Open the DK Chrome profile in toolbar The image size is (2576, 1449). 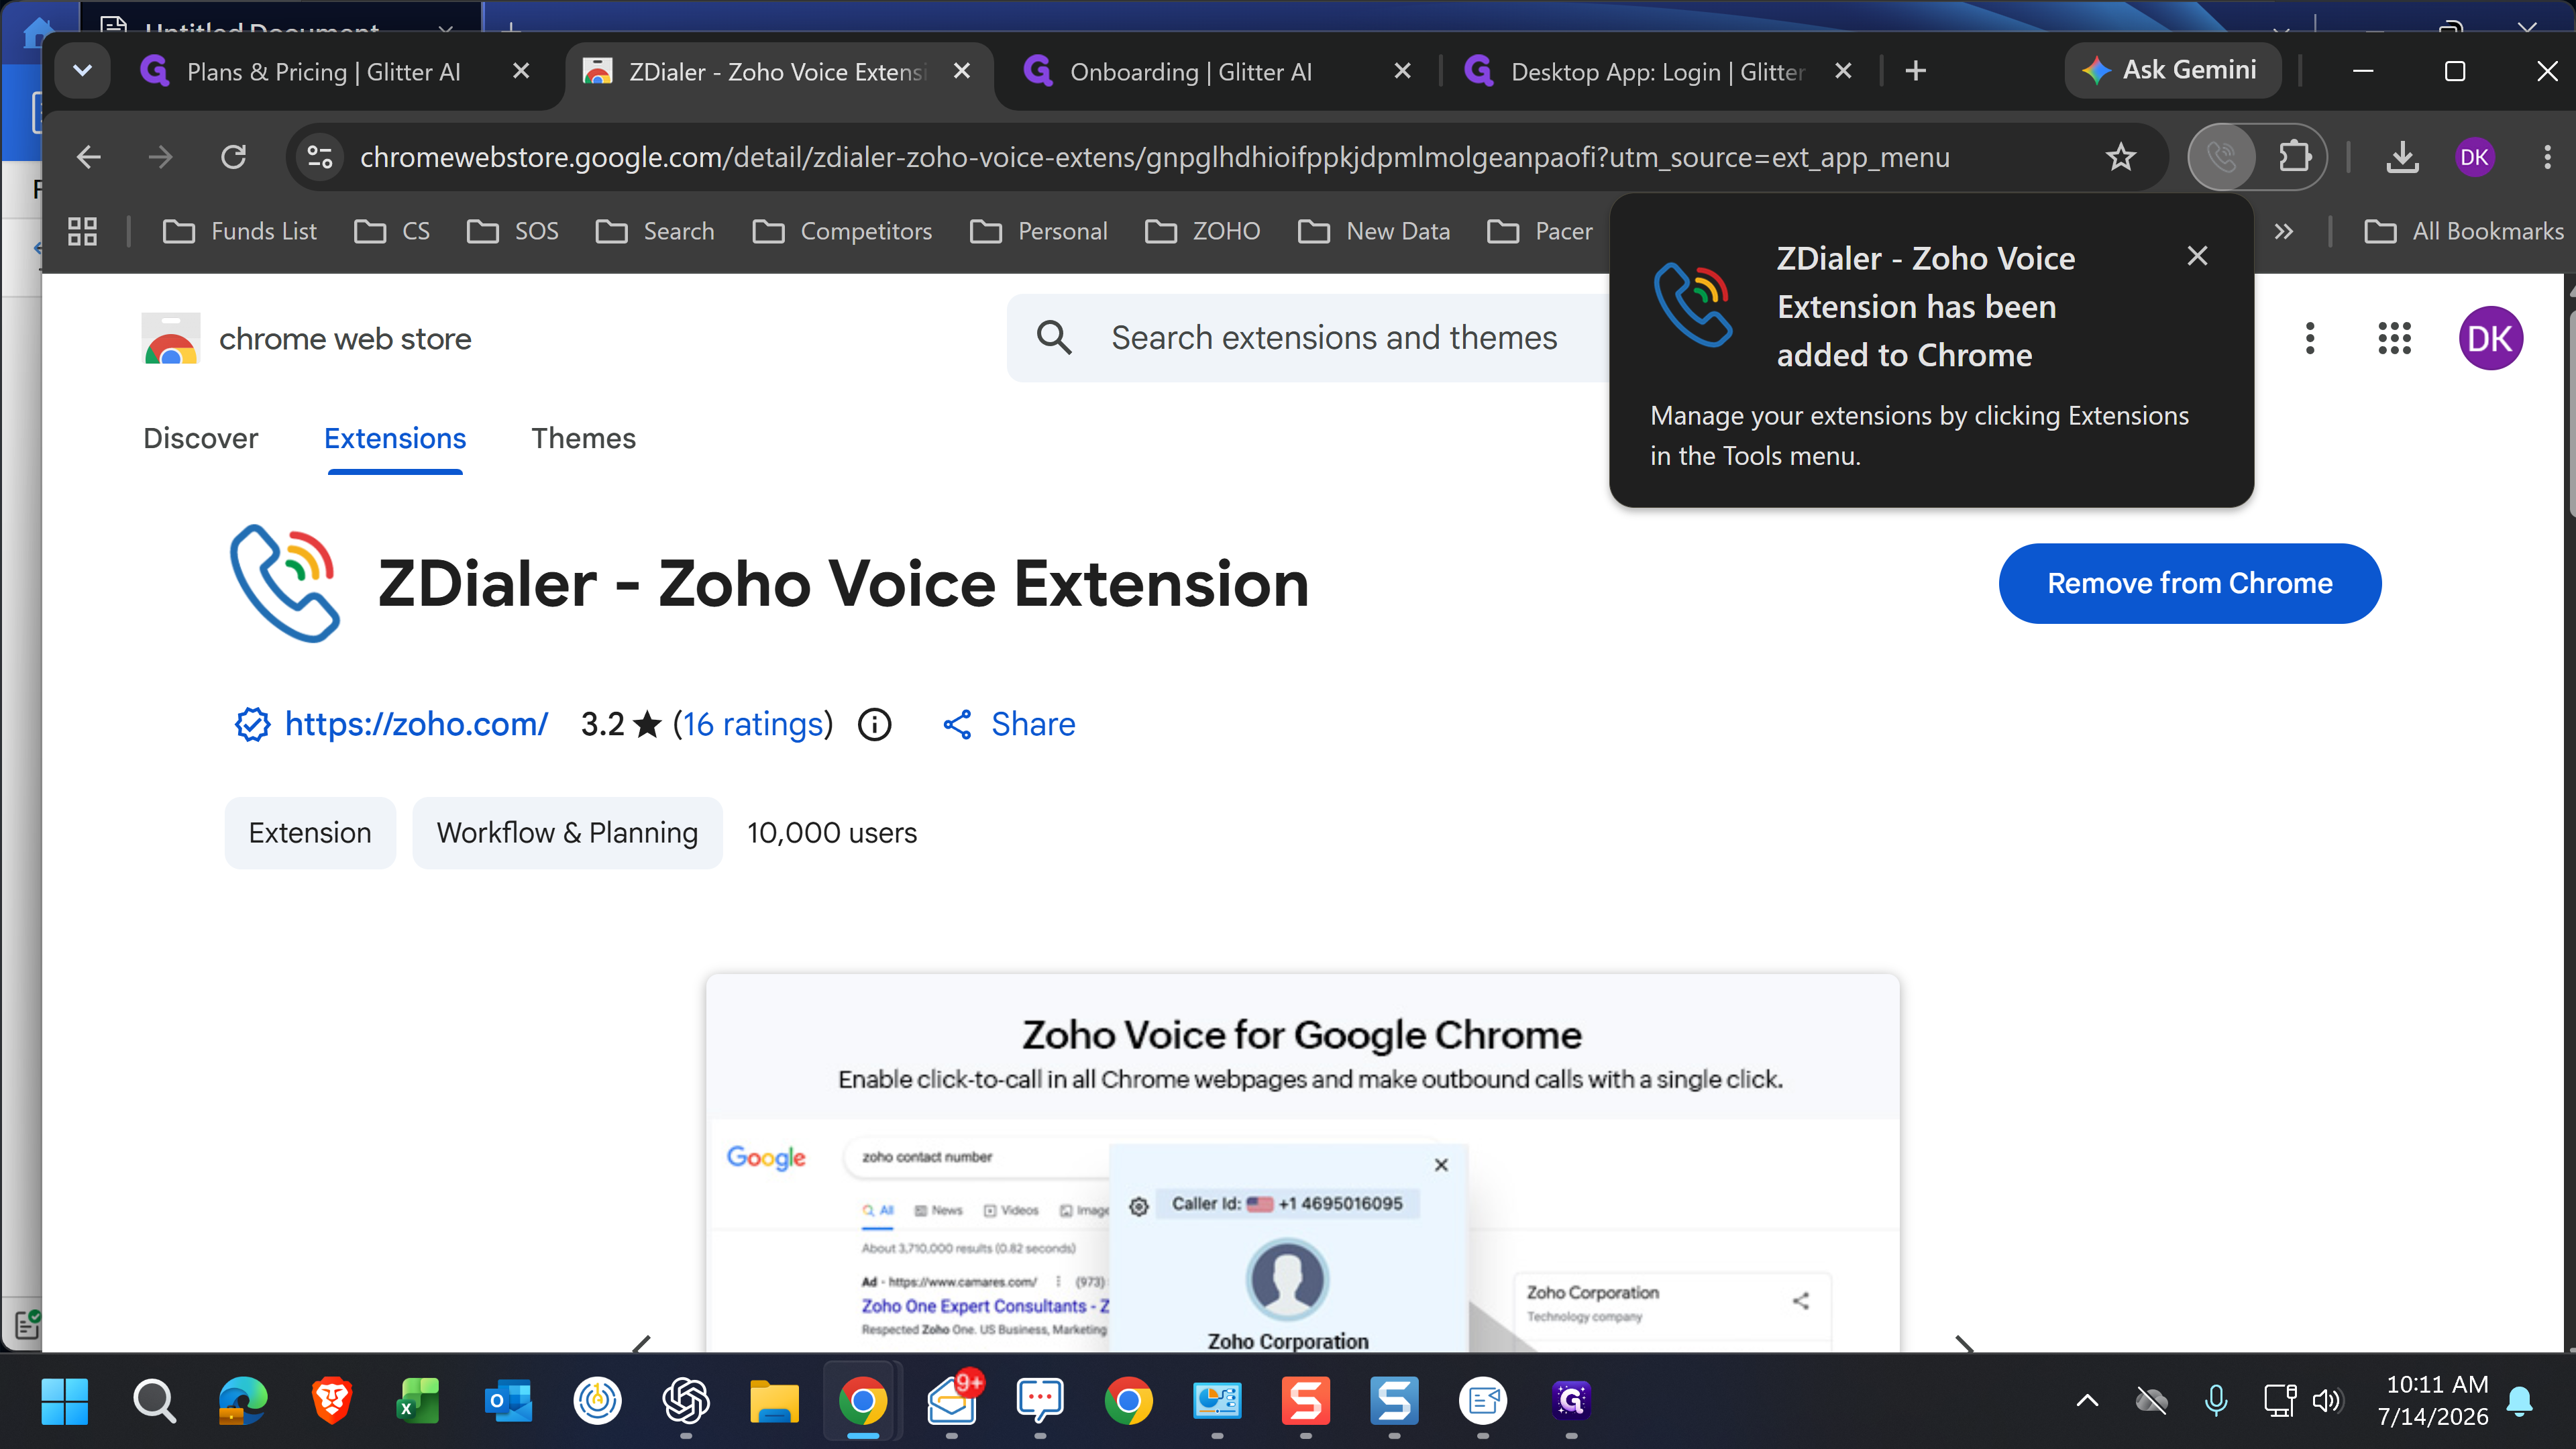(x=2474, y=157)
